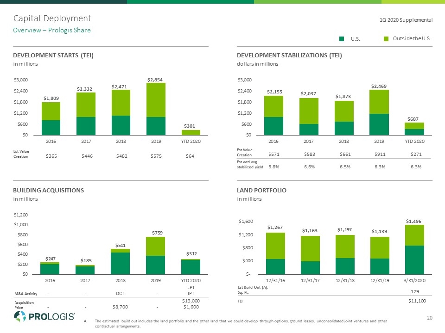
Task: Click the $687 stabilizations bar label
Action: 413,119
